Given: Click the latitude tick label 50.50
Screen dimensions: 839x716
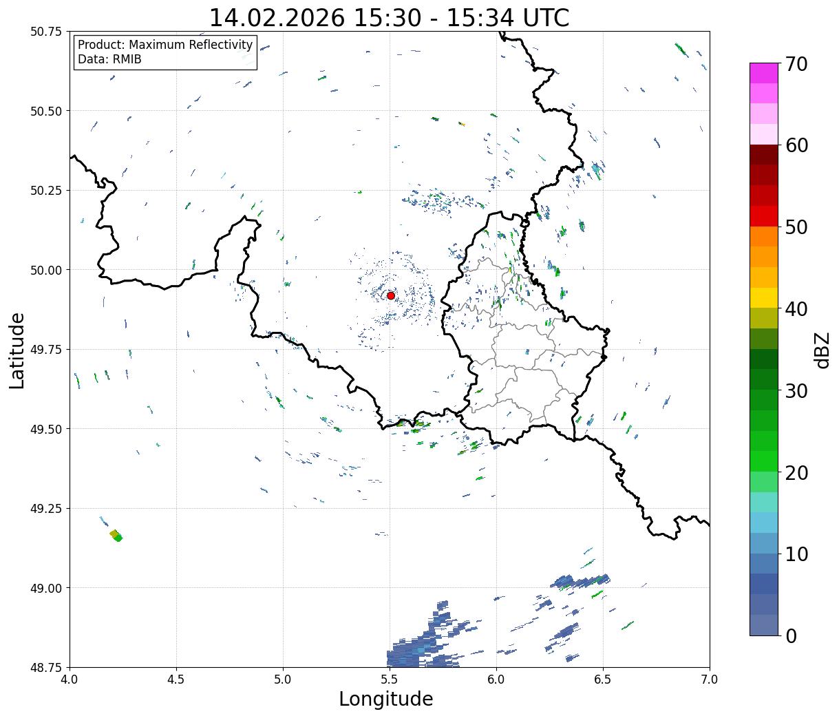Looking at the screenshot, I should [x=46, y=111].
